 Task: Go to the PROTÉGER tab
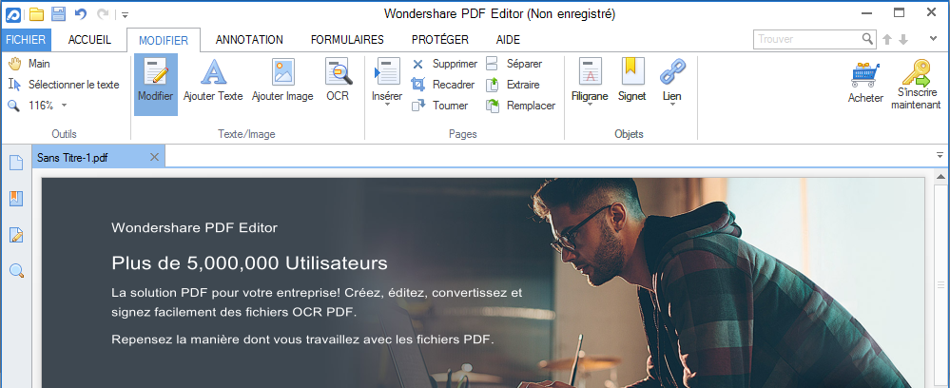[x=440, y=40]
